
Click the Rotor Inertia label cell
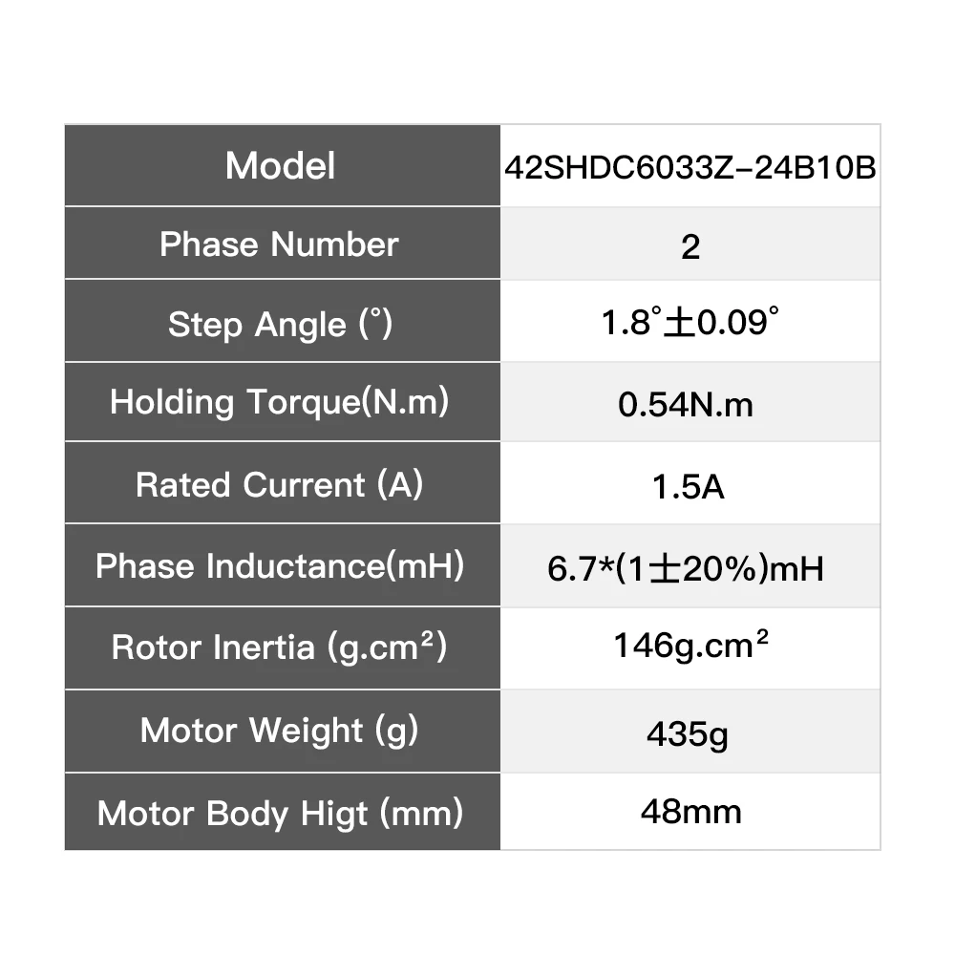tap(283, 648)
